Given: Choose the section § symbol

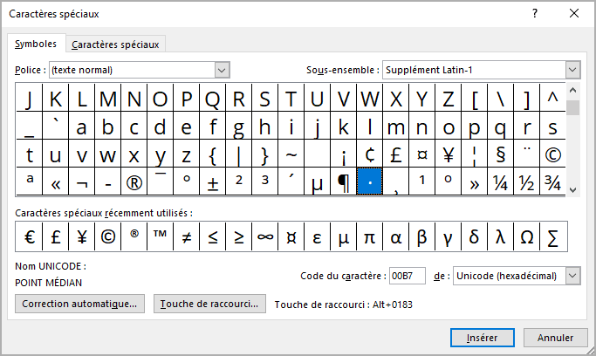Looking at the screenshot, I should point(501,154).
